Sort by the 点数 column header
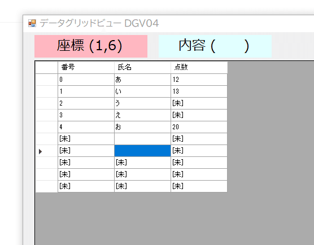314x245 pixels. (x=199, y=67)
